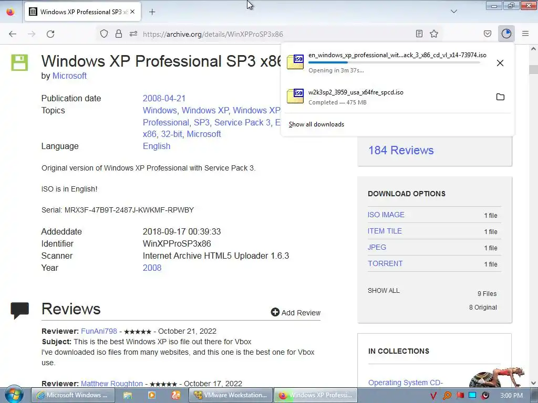
Task: Click the orange magnifier tray icon
Action: pyautogui.click(x=447, y=396)
